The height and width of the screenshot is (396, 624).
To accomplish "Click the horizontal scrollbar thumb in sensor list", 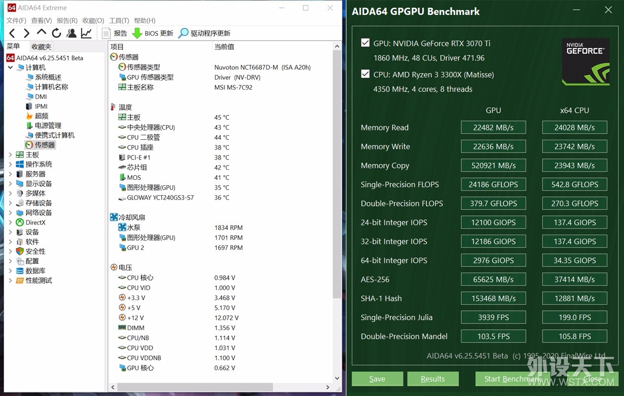I will coord(195,387).
